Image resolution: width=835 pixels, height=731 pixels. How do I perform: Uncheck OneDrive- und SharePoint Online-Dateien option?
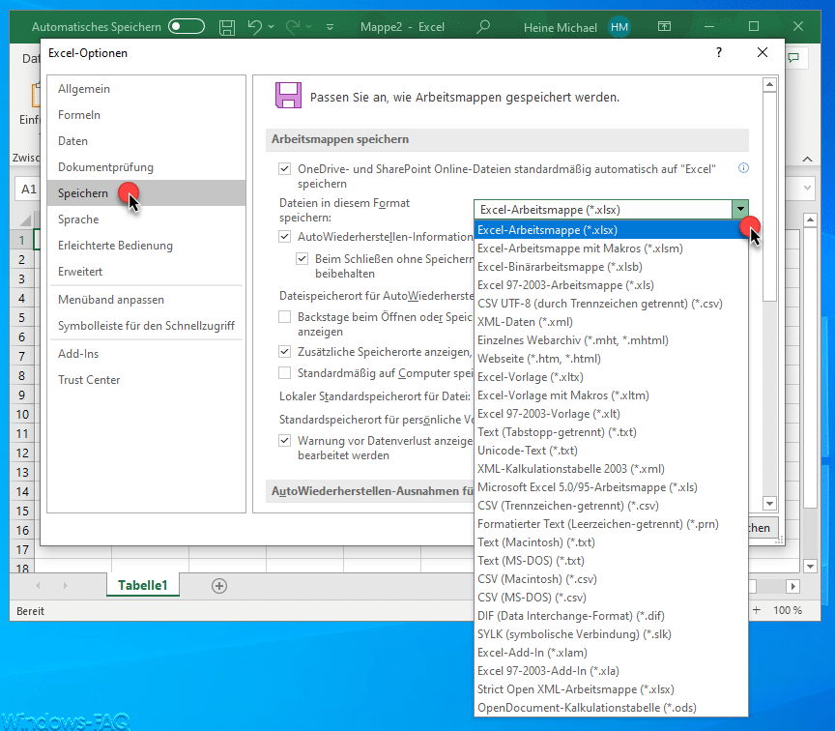pyautogui.click(x=285, y=169)
